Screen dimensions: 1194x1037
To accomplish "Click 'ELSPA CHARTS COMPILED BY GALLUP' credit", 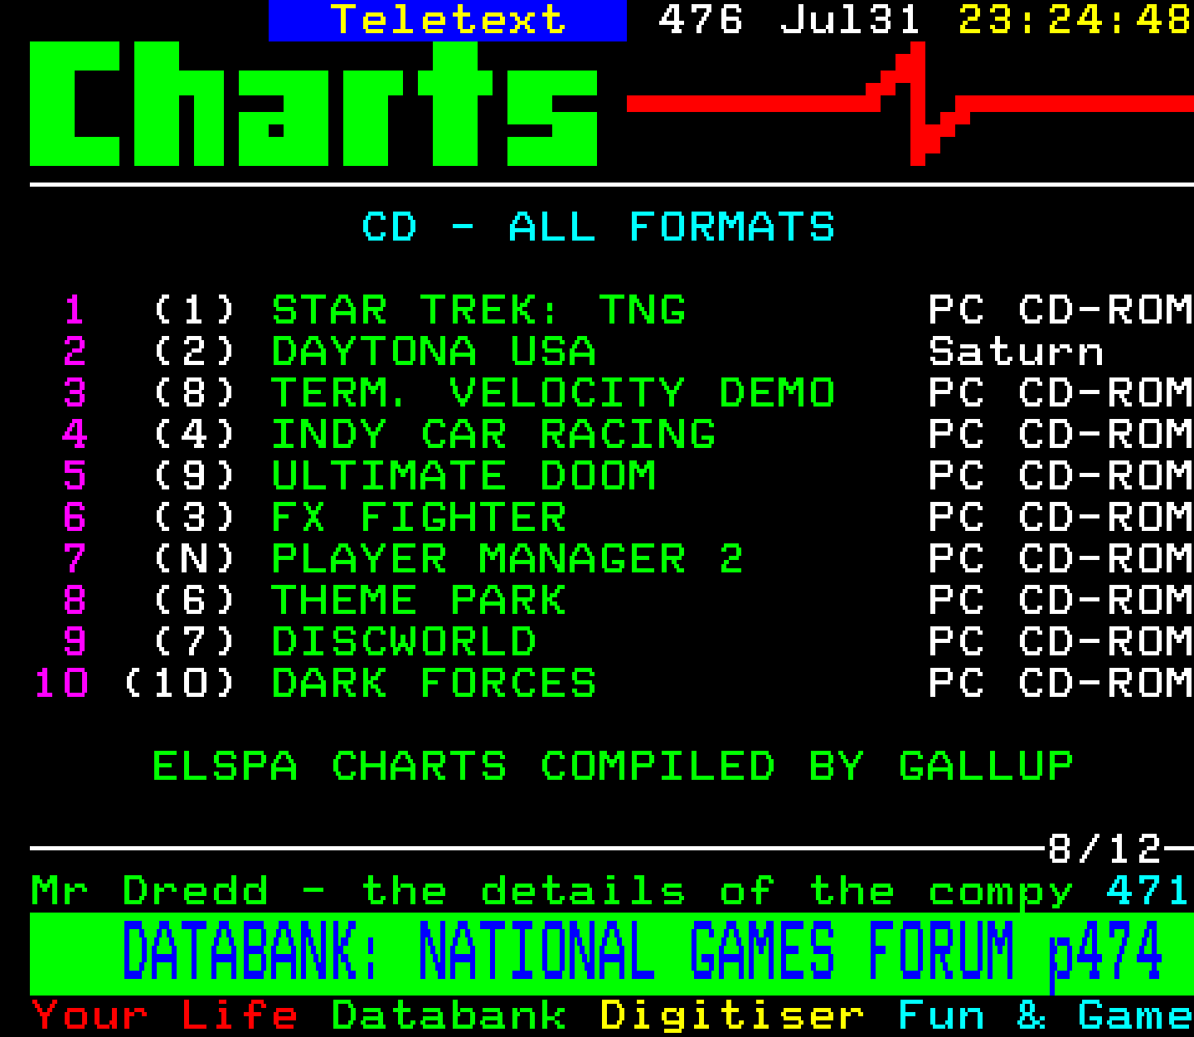I will tap(613, 766).
